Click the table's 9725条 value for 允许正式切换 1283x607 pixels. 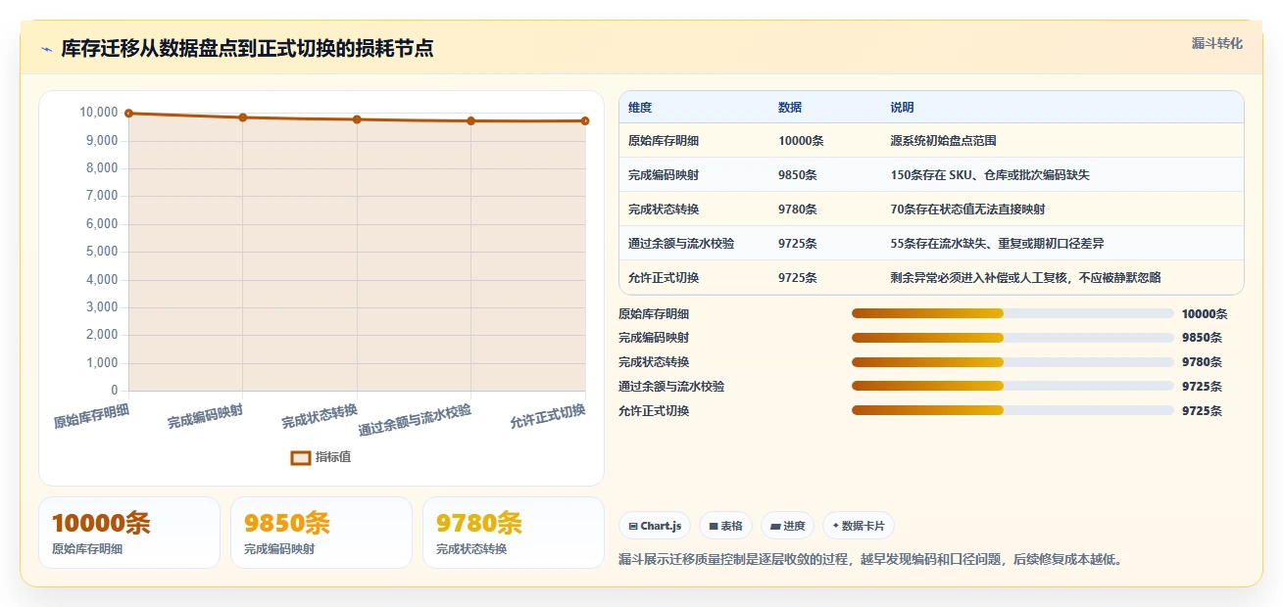[x=798, y=278]
